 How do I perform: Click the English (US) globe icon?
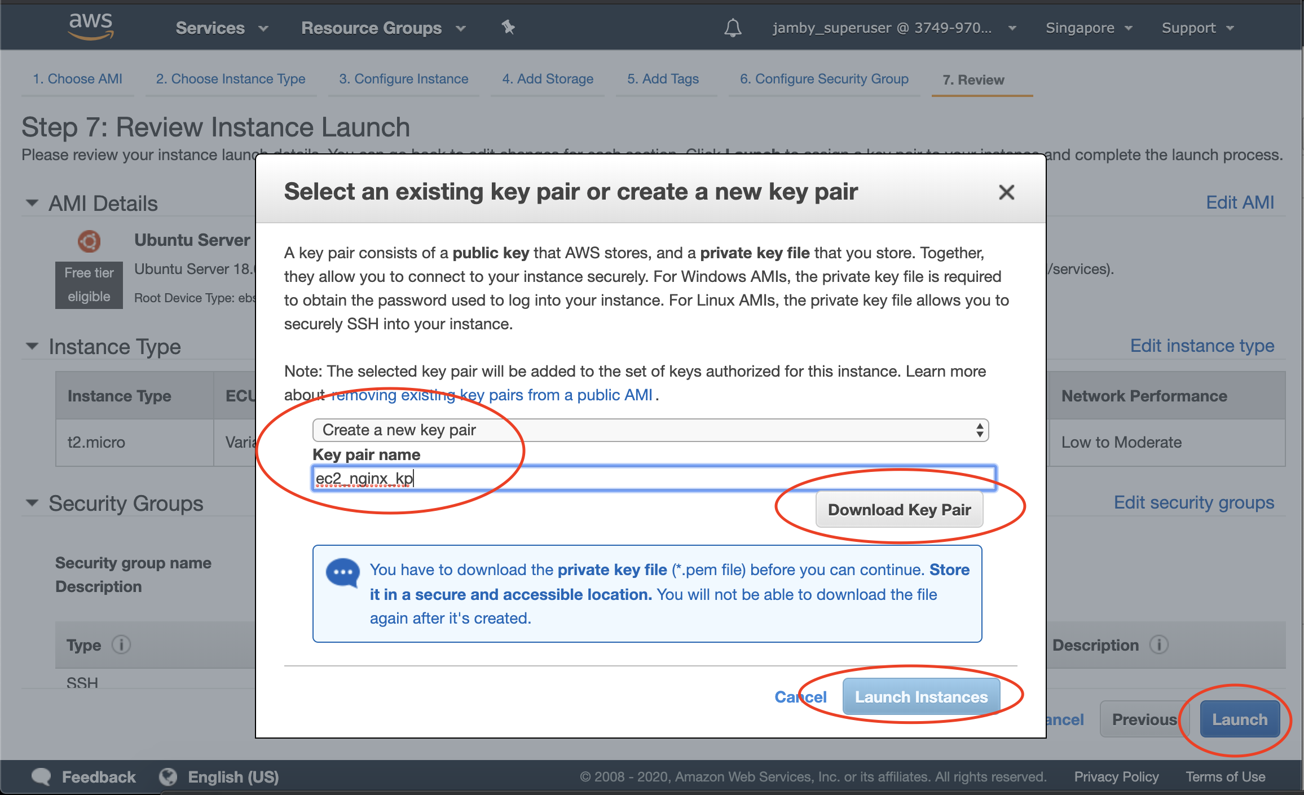click(x=168, y=776)
